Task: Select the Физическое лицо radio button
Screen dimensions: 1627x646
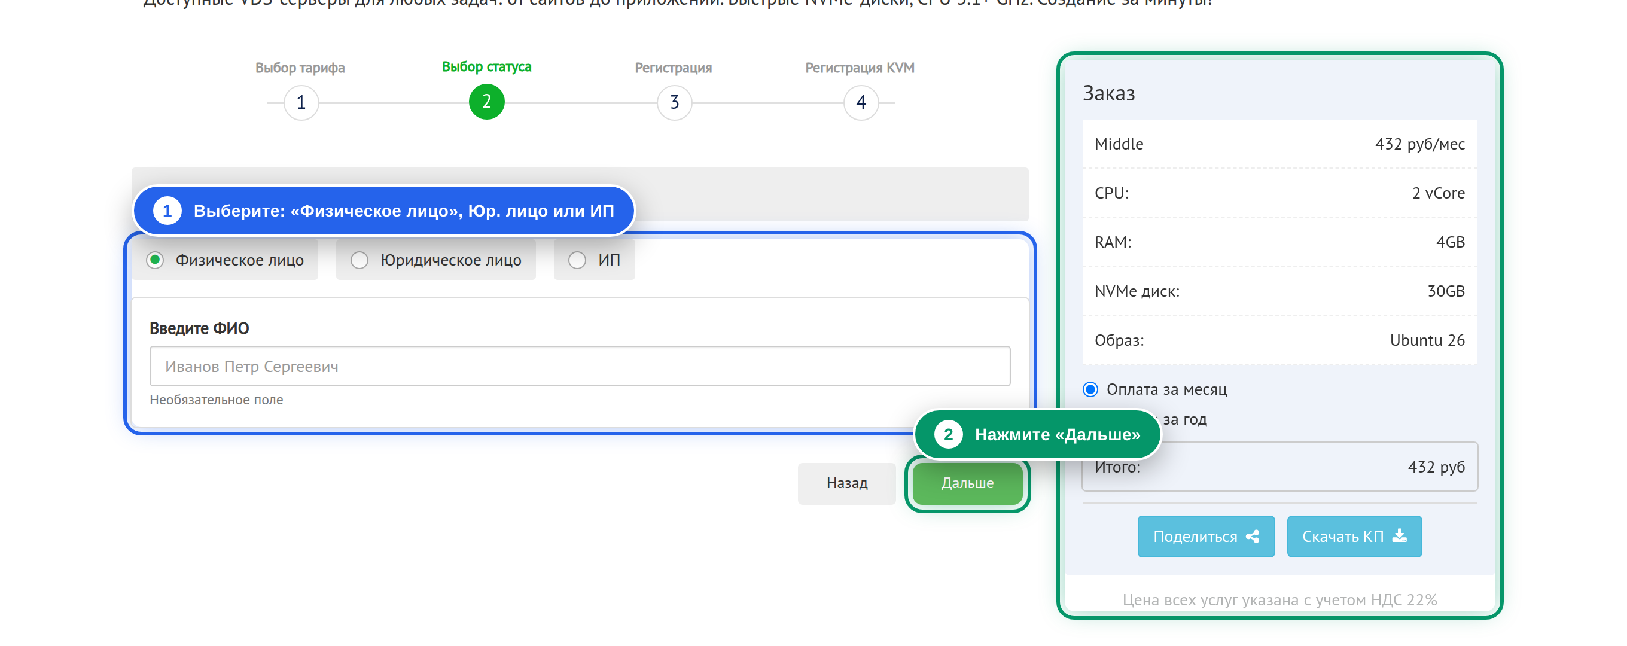Action: pos(155,260)
